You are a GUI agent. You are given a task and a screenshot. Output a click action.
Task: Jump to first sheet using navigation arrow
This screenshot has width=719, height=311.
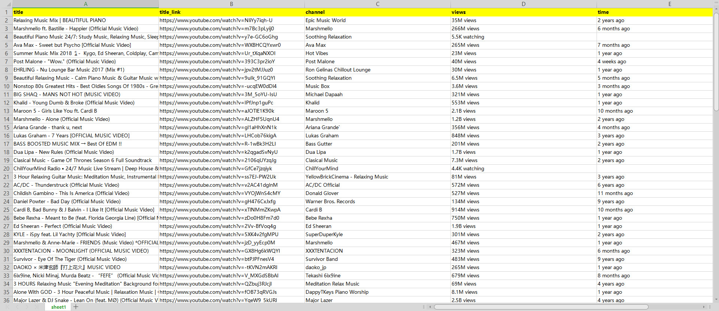point(8,307)
